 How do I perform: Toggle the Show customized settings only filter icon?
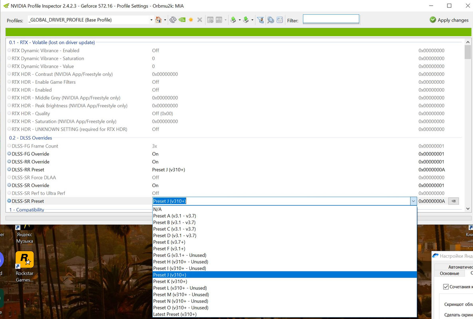pos(260,20)
